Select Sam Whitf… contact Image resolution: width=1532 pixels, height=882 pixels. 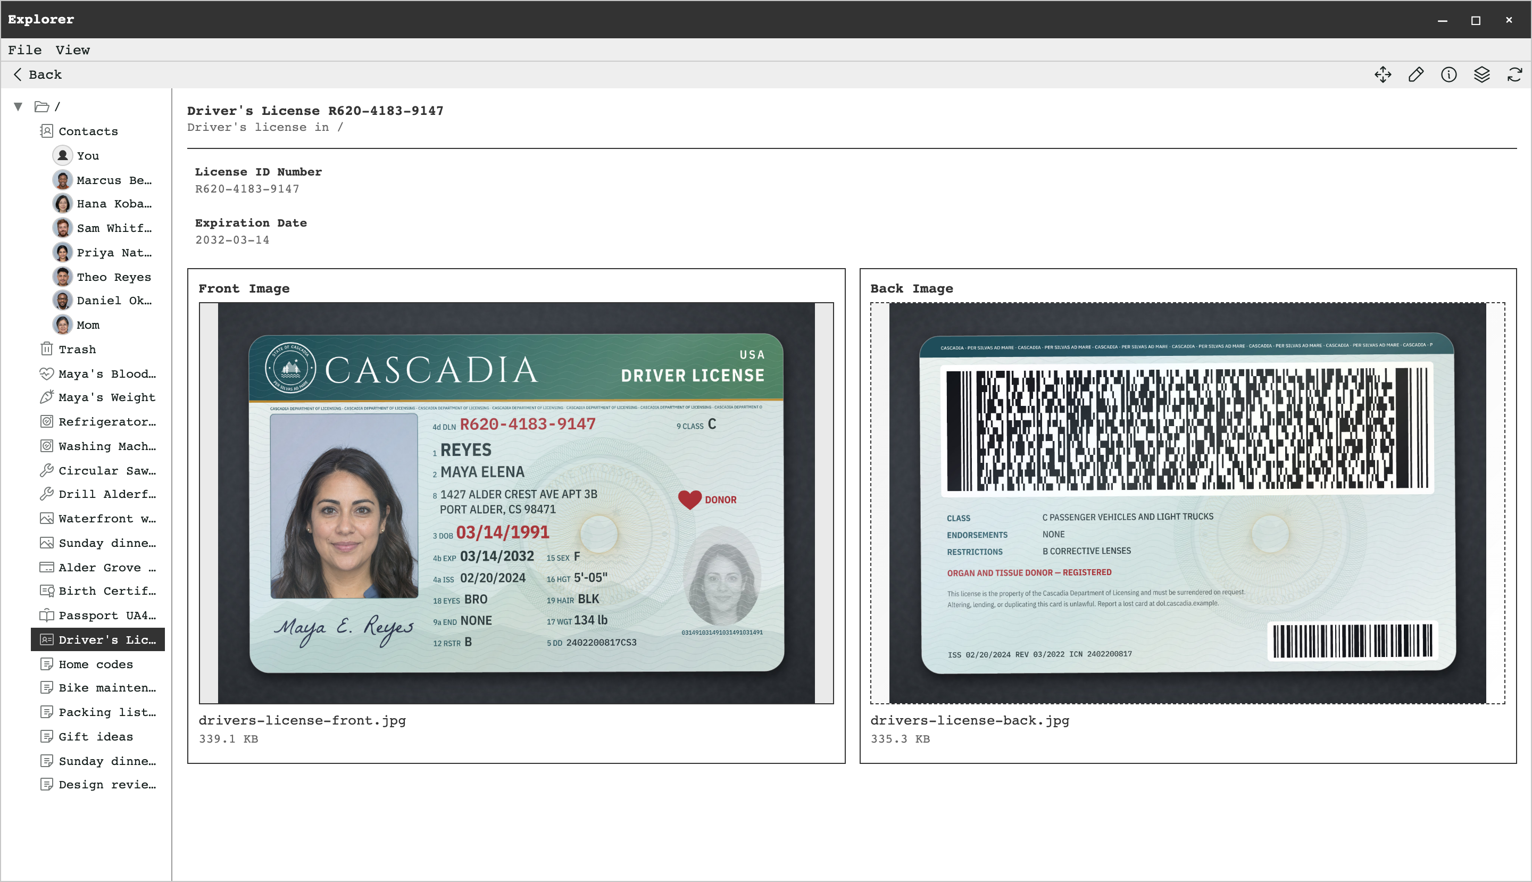97,228
